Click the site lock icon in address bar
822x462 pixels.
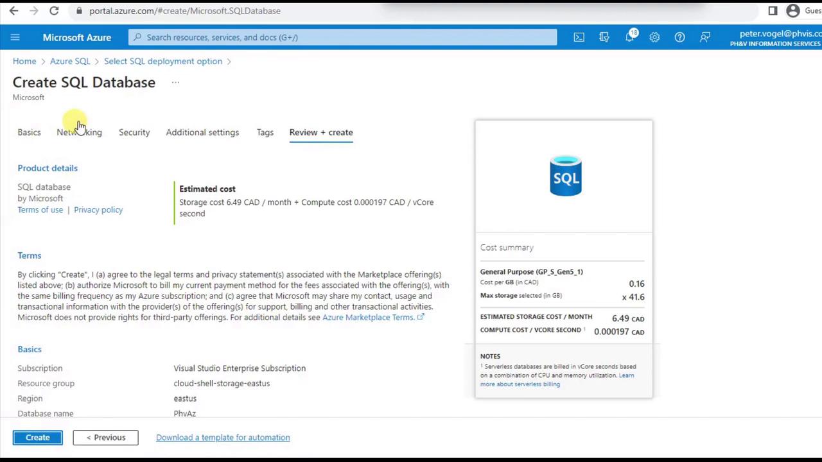tap(79, 11)
